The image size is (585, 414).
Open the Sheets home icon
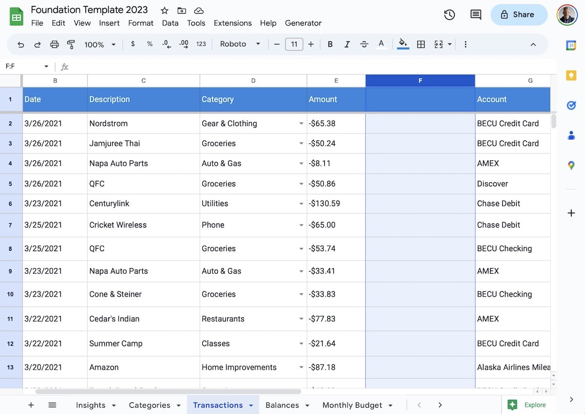click(17, 16)
